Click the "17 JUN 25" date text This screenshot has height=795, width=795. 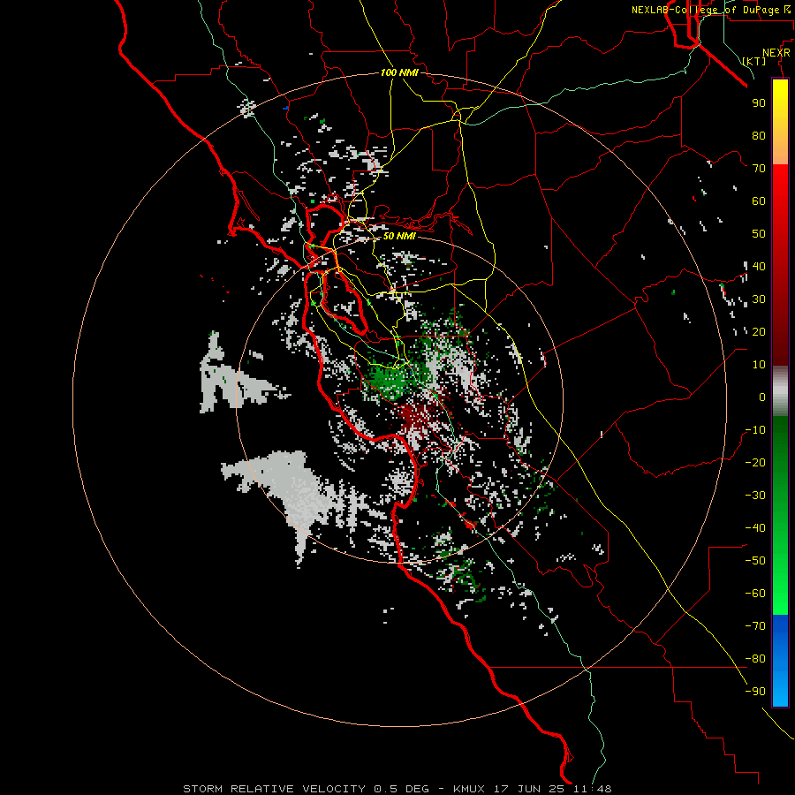(x=530, y=789)
